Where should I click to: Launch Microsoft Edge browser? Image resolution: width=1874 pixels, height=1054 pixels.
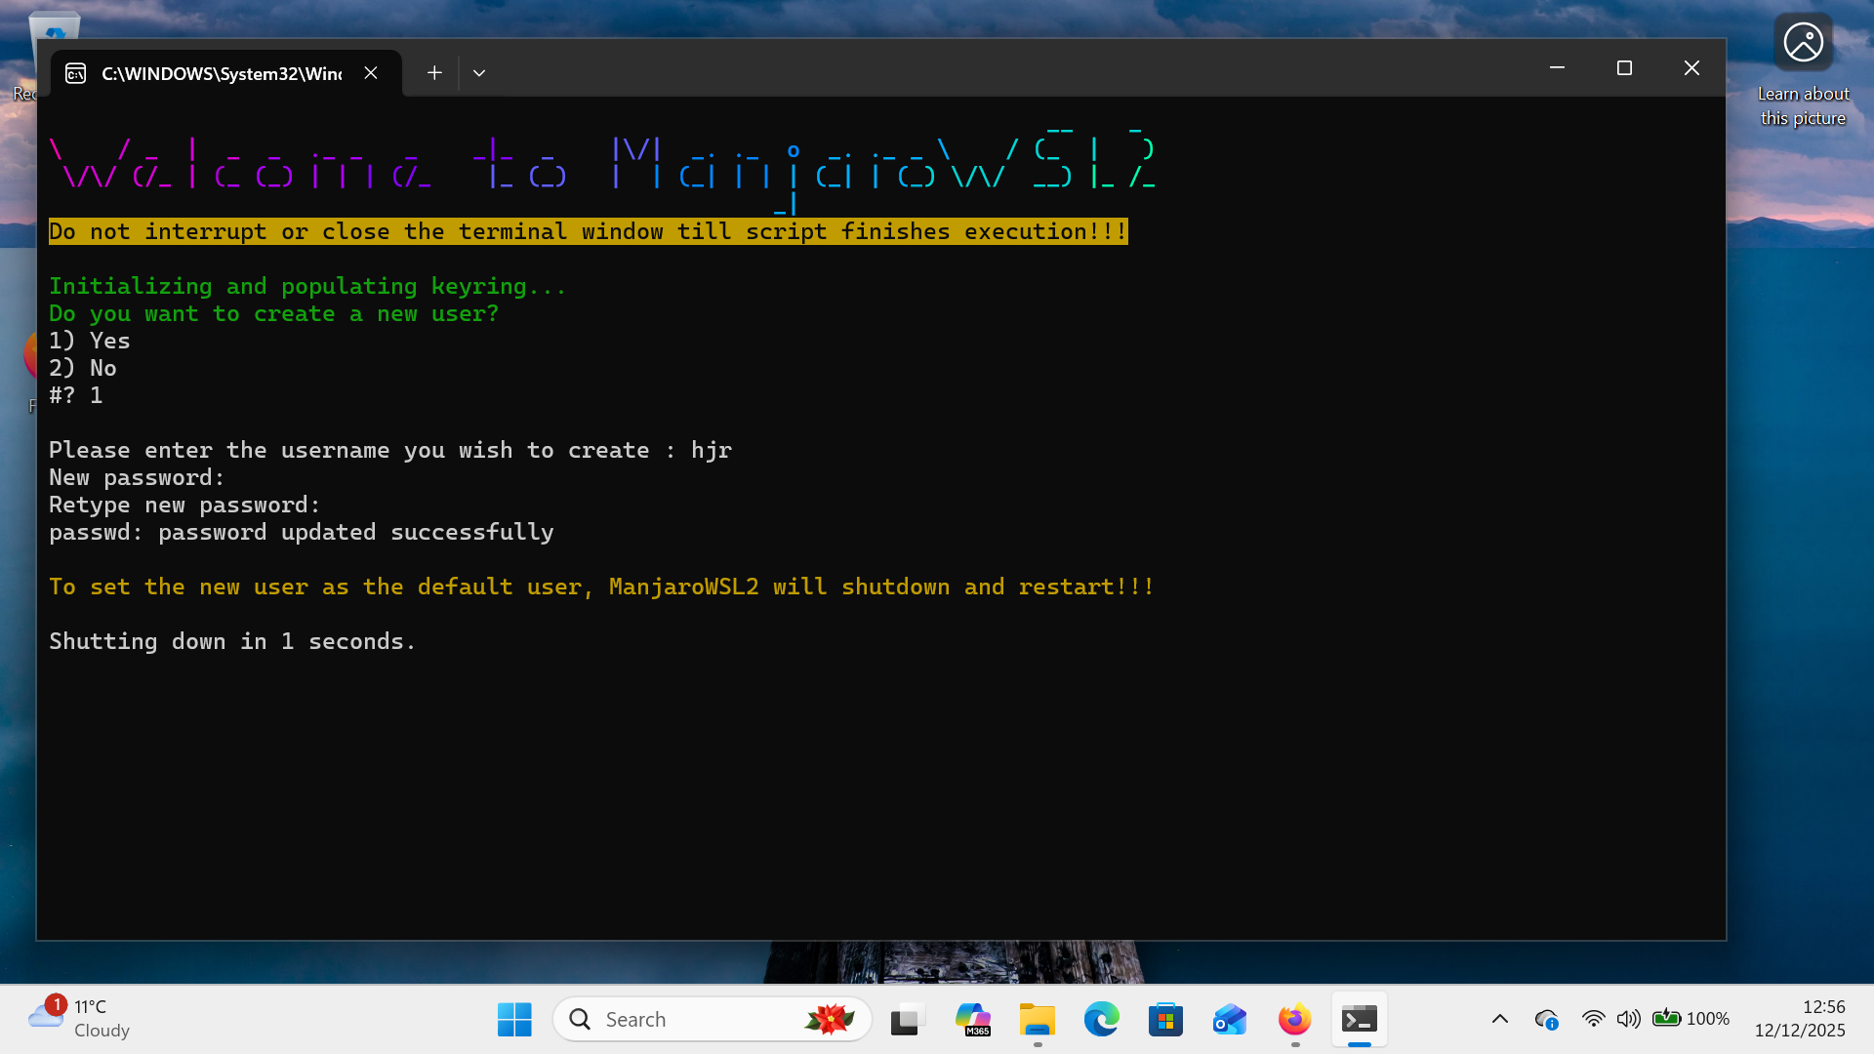1101,1020
